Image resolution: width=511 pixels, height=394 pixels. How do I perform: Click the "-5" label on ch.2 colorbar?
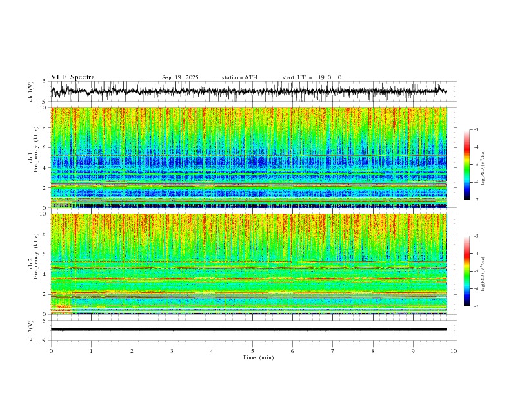(476, 271)
